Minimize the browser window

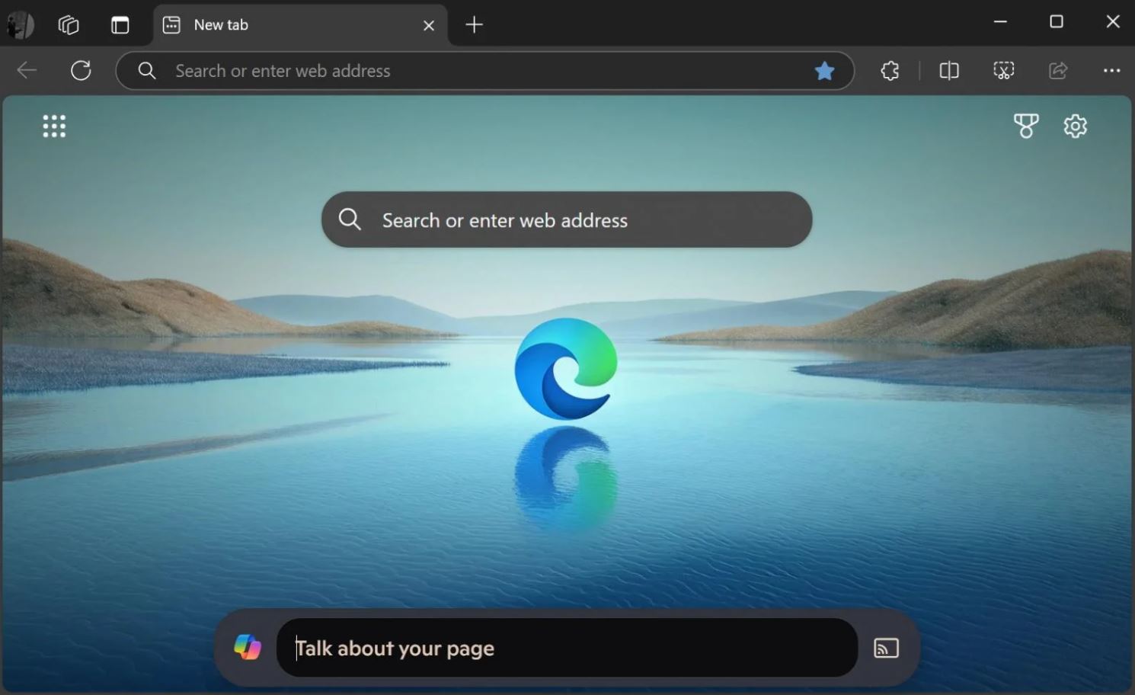[x=1001, y=22]
